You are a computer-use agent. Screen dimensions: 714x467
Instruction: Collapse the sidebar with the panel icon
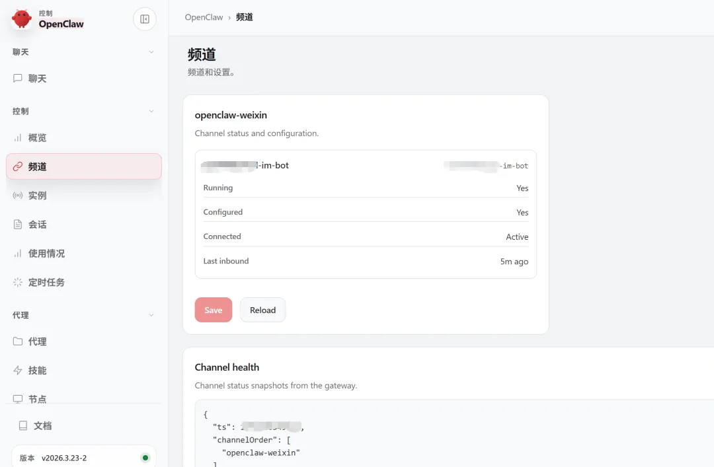[x=145, y=19]
